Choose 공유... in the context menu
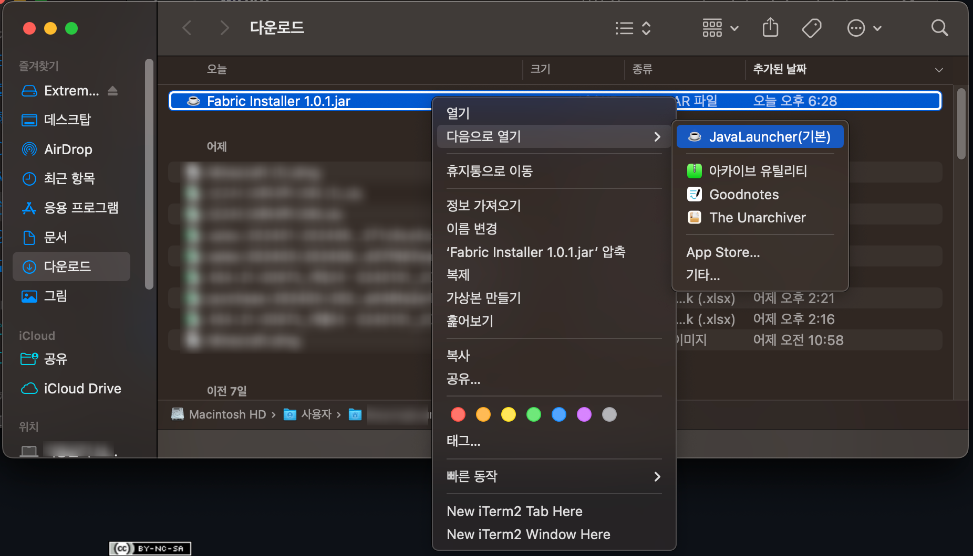The height and width of the screenshot is (556, 973). pos(554,379)
